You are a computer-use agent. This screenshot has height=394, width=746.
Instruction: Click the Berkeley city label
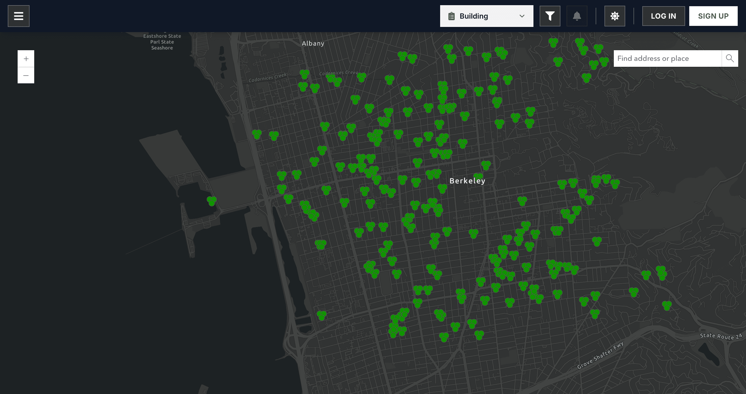[467, 181]
